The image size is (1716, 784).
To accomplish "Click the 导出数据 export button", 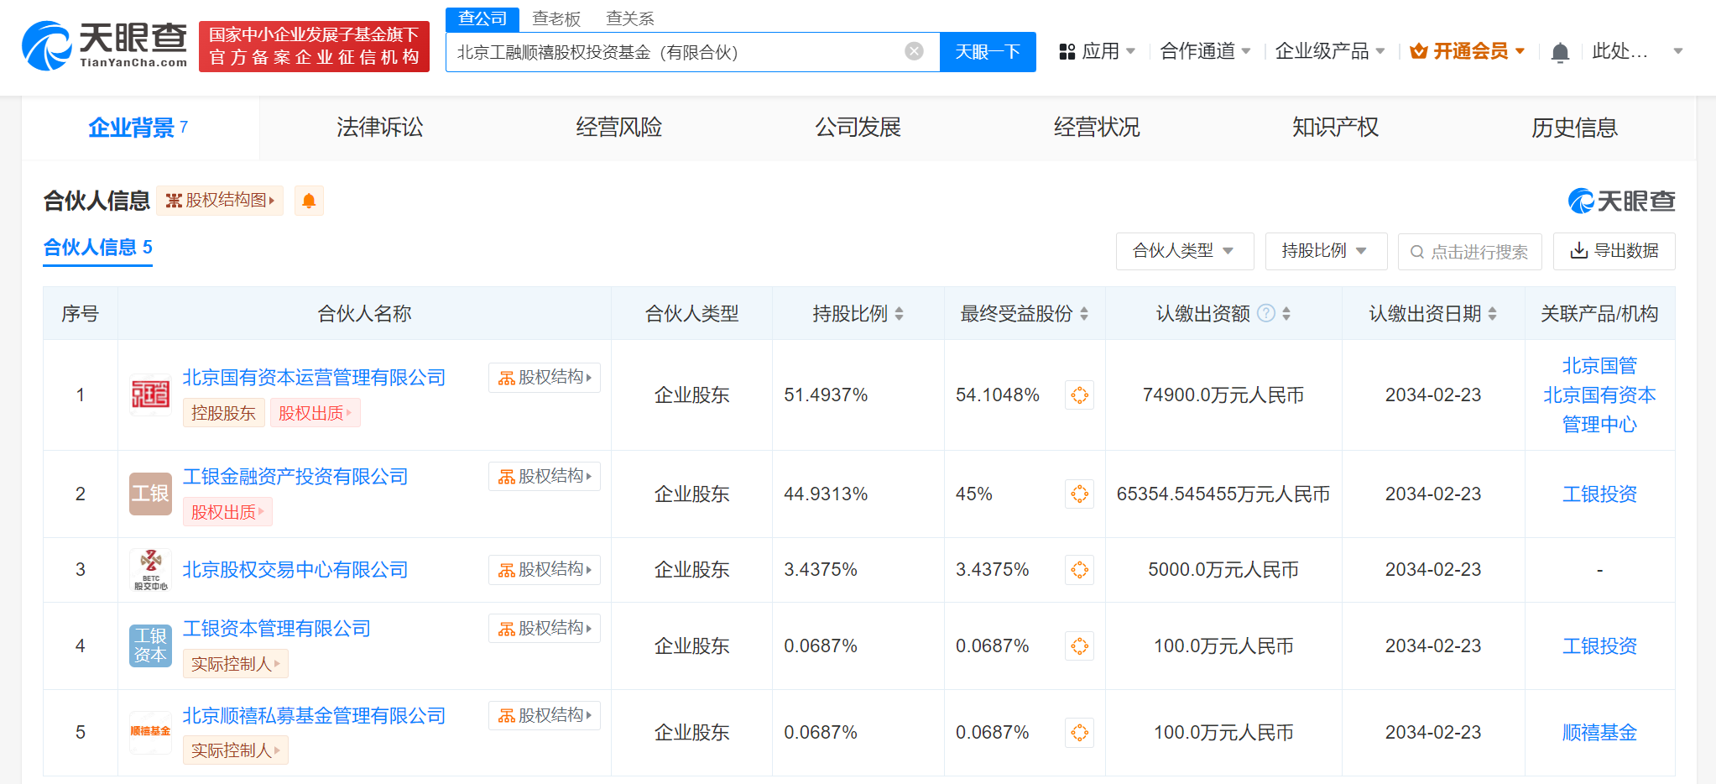I will 1614,251.
